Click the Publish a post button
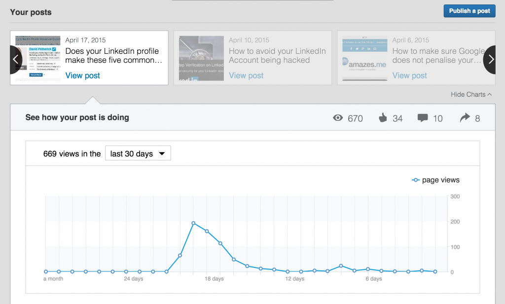The width and height of the screenshot is (505, 304). coord(469,11)
